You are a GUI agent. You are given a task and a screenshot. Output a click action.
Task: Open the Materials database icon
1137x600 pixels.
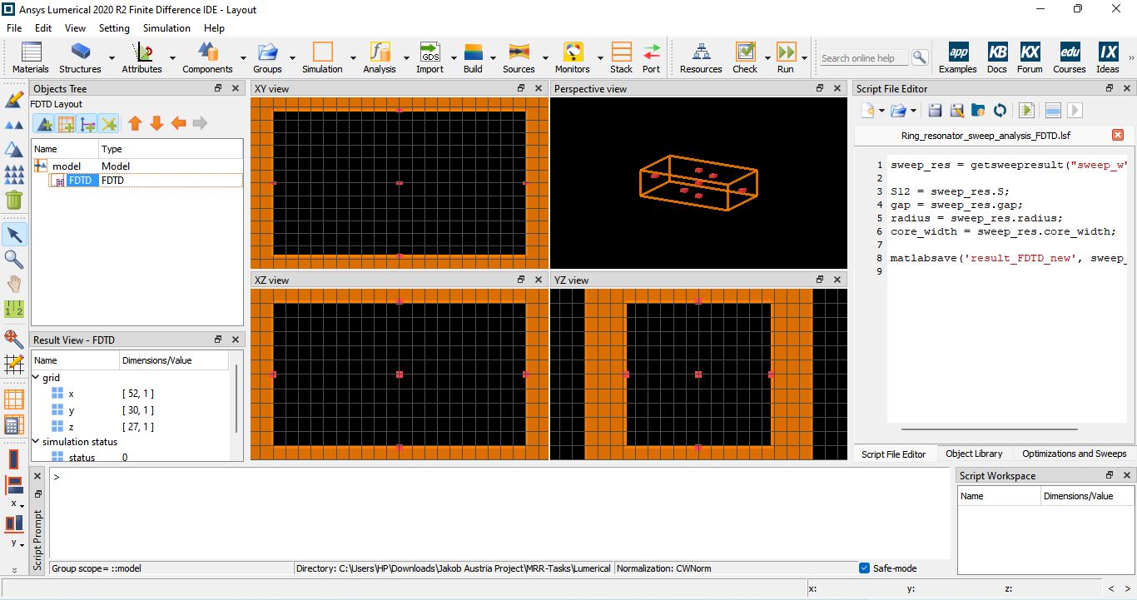[x=31, y=52]
